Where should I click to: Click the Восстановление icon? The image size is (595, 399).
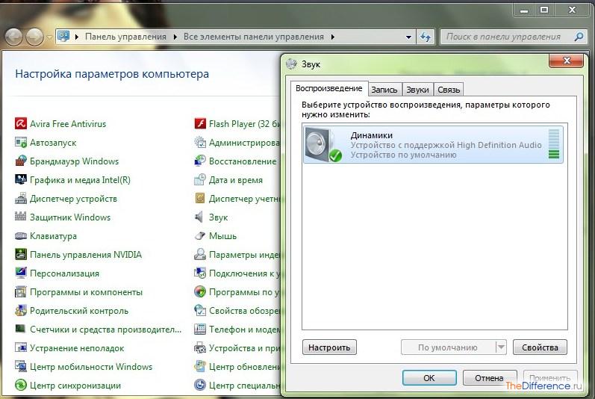tap(200, 161)
